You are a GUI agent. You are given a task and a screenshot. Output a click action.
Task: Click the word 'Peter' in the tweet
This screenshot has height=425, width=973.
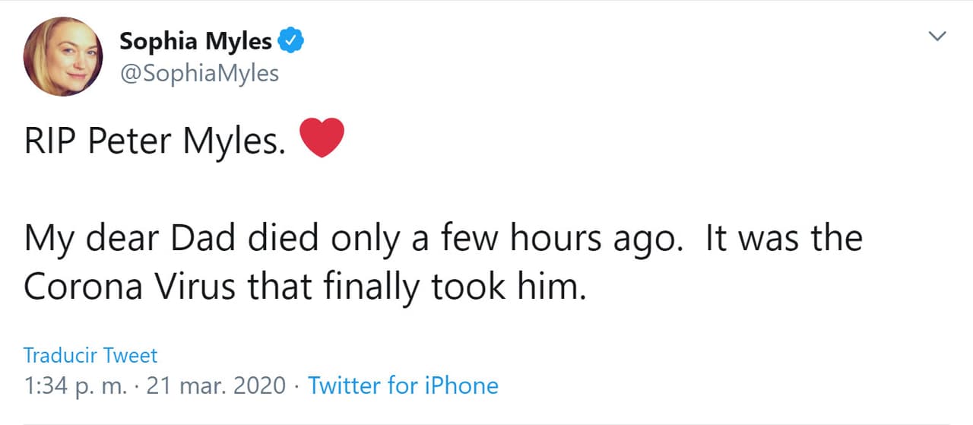(x=128, y=142)
